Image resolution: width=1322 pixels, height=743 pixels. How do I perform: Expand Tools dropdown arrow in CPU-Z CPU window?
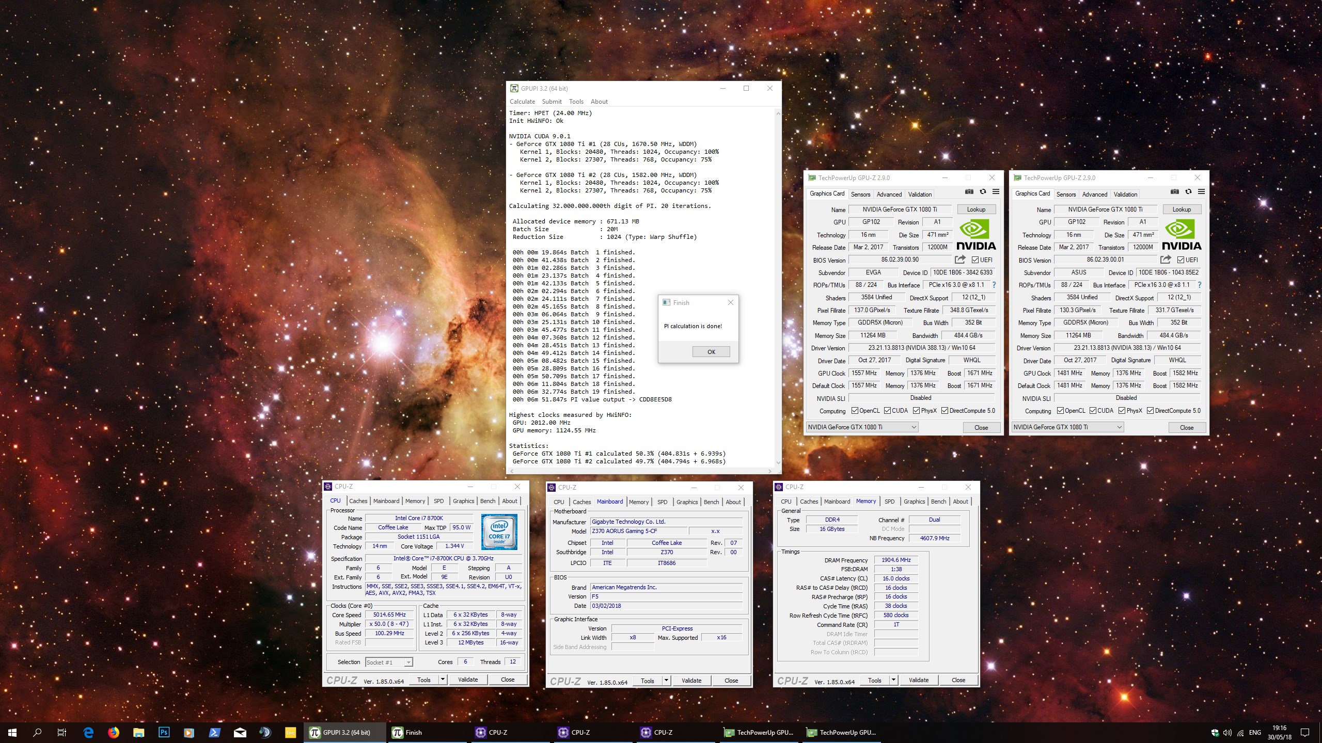(x=443, y=680)
